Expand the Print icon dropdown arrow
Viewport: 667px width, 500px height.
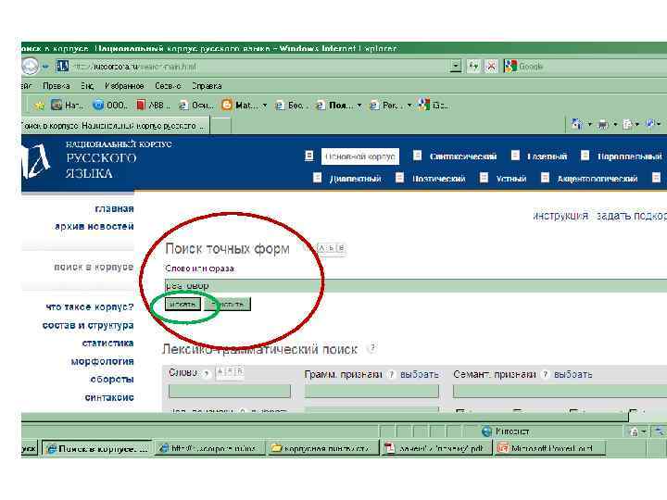(x=615, y=125)
